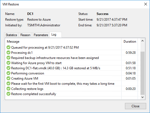This screenshot has width=150, height=113.
Task: Open the Statistics tab
Action: coord(11,35)
